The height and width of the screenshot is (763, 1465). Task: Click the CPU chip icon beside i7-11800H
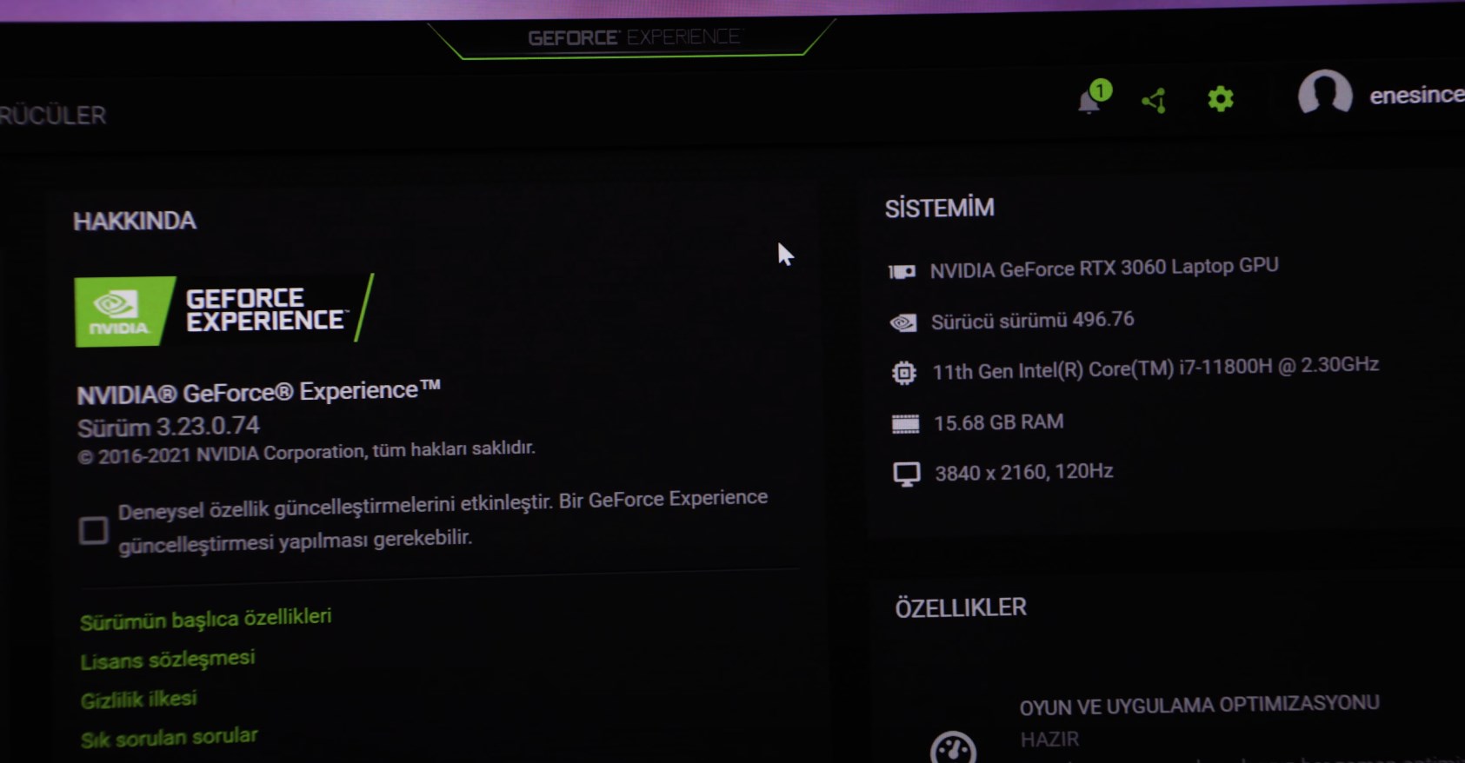coord(904,373)
